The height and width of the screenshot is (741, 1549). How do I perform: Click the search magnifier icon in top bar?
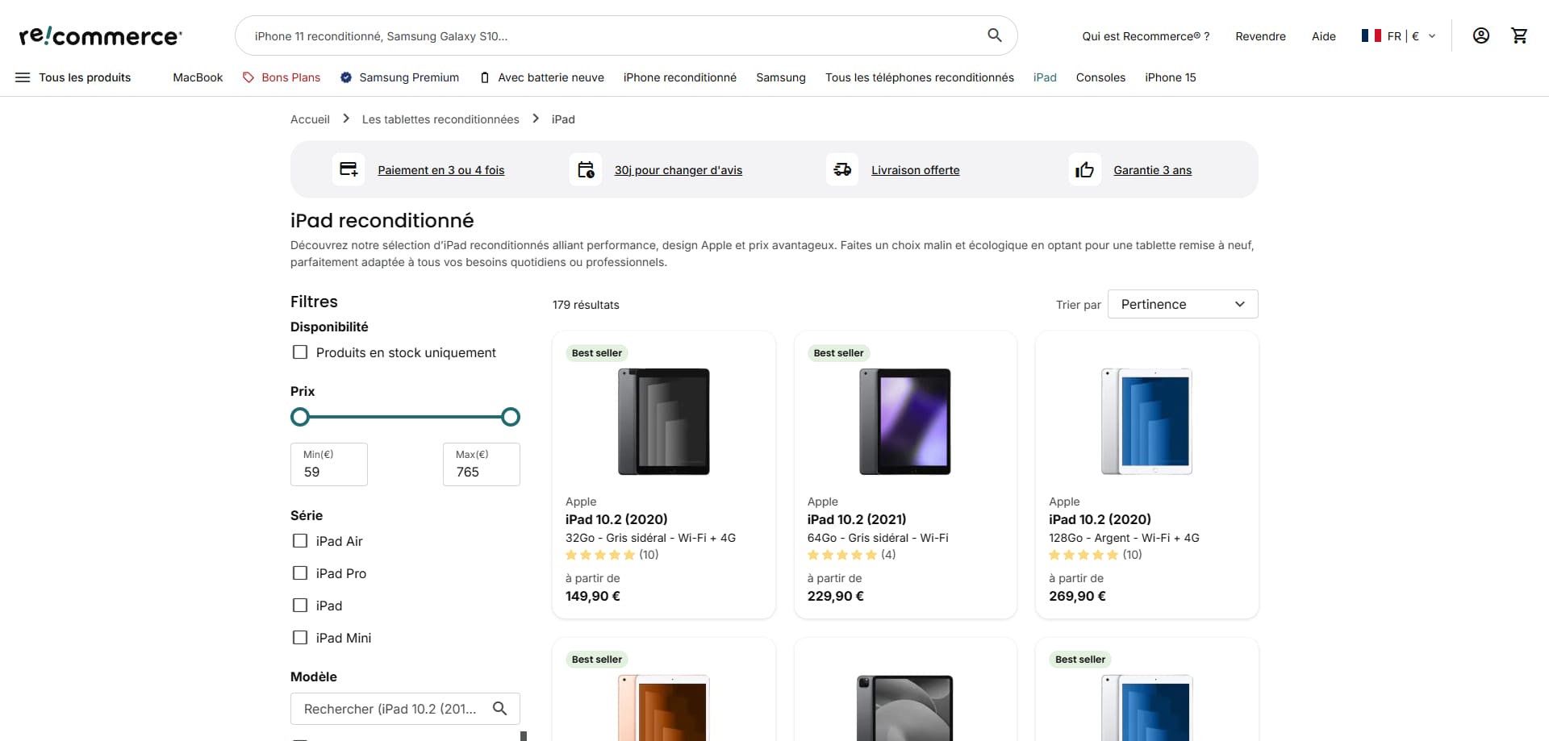click(x=995, y=35)
